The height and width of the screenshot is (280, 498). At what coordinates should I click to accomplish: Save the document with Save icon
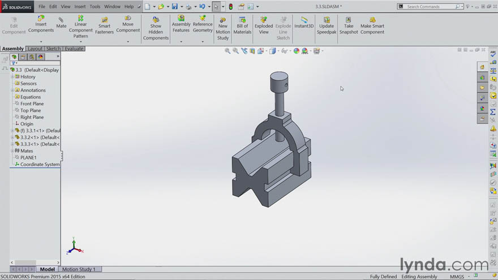[x=175, y=6]
